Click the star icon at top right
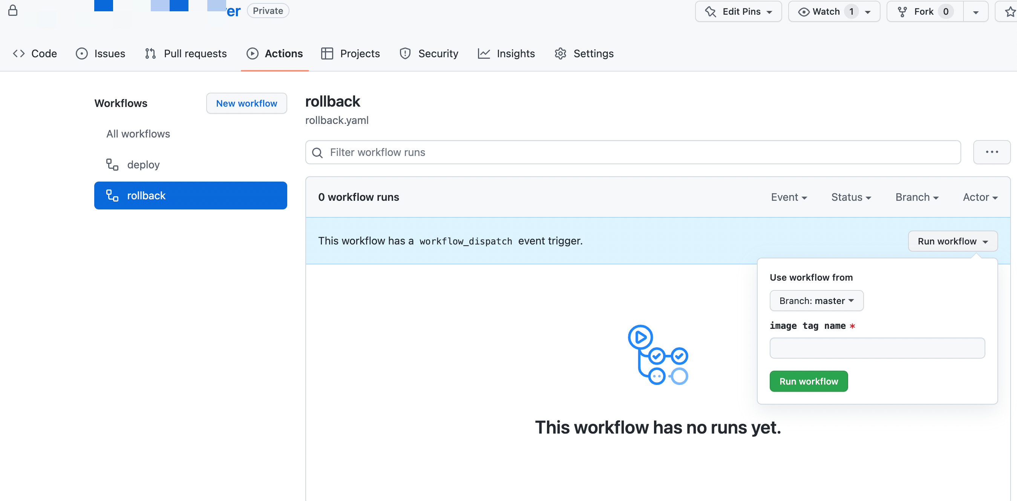1017x501 pixels. 1010,12
